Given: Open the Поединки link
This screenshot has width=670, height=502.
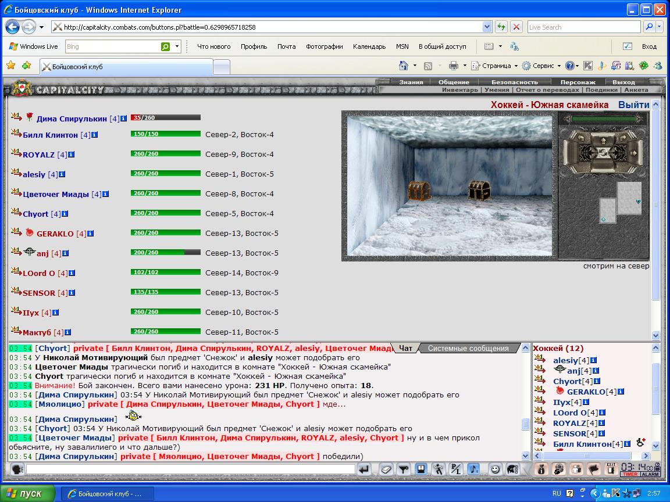Looking at the screenshot, I should (601, 89).
